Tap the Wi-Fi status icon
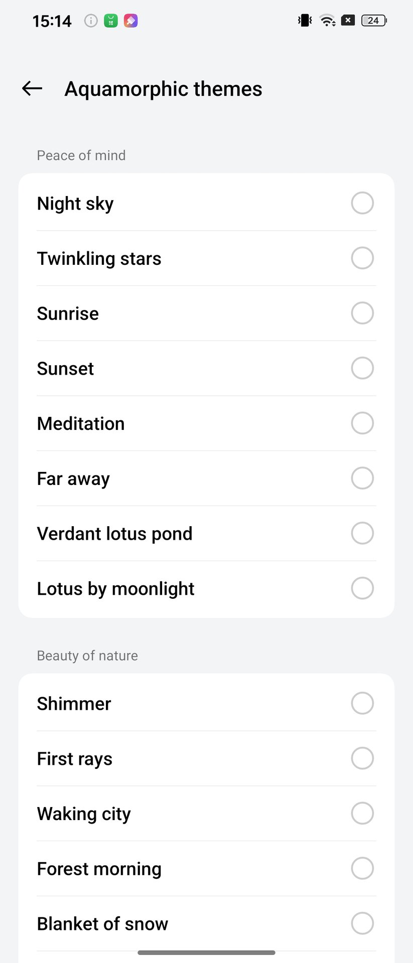The height and width of the screenshot is (963, 413). [x=327, y=21]
